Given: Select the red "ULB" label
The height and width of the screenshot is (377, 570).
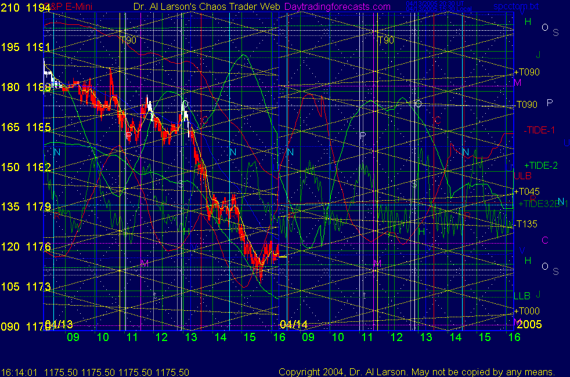Looking at the screenshot, I should (523, 176).
